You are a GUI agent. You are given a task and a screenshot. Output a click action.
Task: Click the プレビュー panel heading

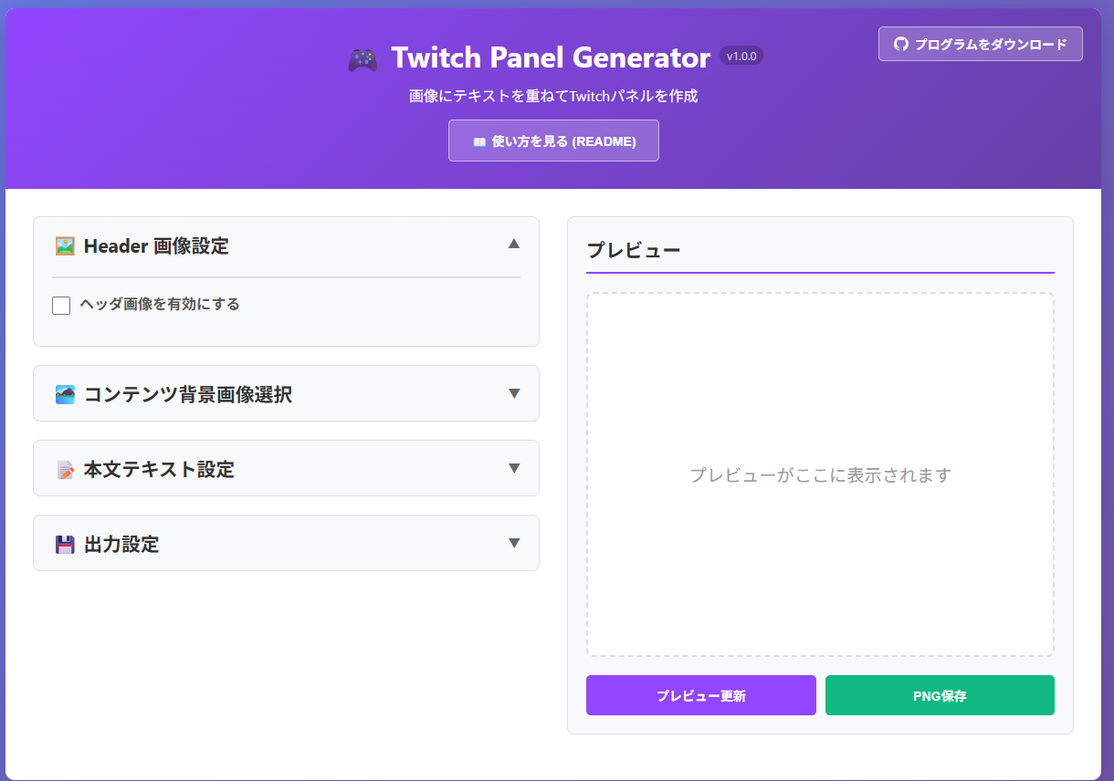pyautogui.click(x=634, y=250)
